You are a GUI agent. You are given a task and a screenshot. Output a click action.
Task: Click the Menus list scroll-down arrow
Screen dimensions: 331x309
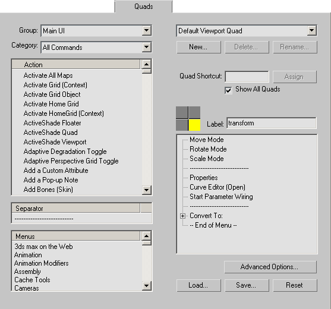[x=147, y=286]
